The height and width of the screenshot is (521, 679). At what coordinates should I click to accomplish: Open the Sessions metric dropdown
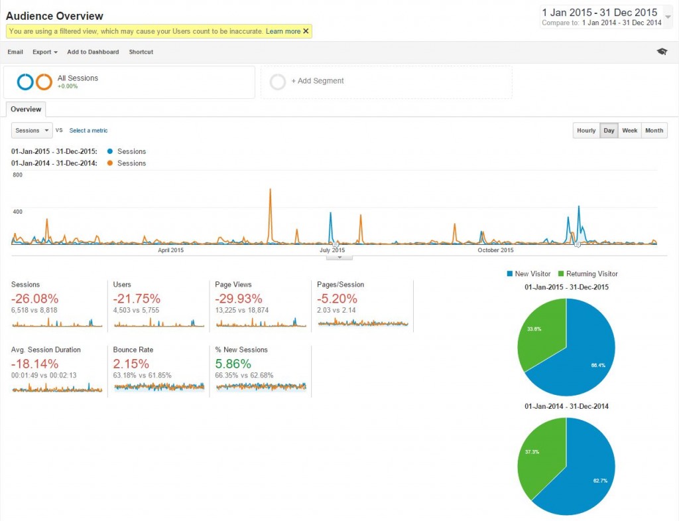click(x=32, y=131)
